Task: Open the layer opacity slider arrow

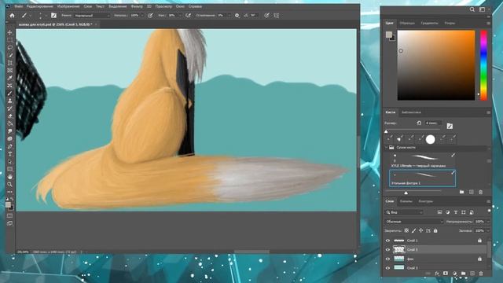Action: pyautogui.click(x=488, y=222)
